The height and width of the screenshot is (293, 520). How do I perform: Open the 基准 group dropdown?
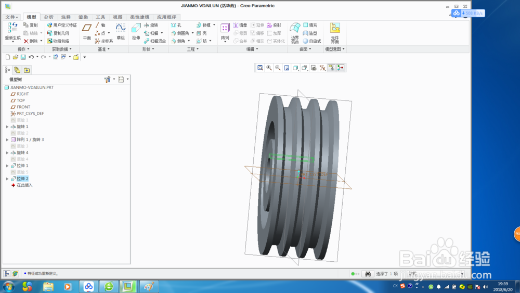click(x=103, y=49)
